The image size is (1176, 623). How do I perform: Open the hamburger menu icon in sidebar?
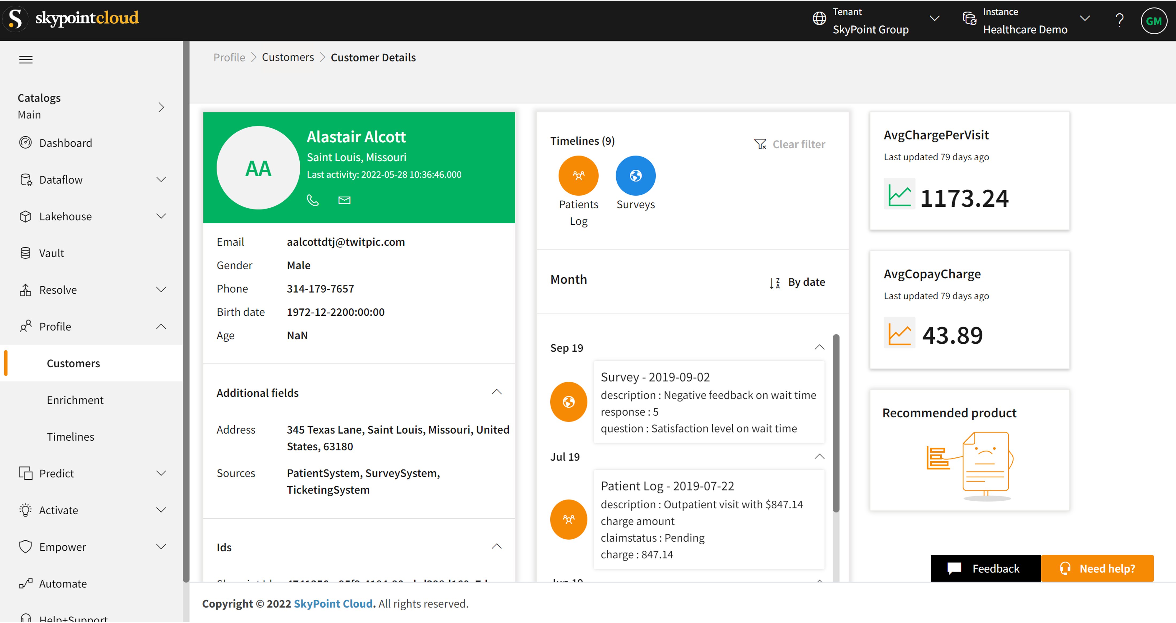(x=26, y=59)
